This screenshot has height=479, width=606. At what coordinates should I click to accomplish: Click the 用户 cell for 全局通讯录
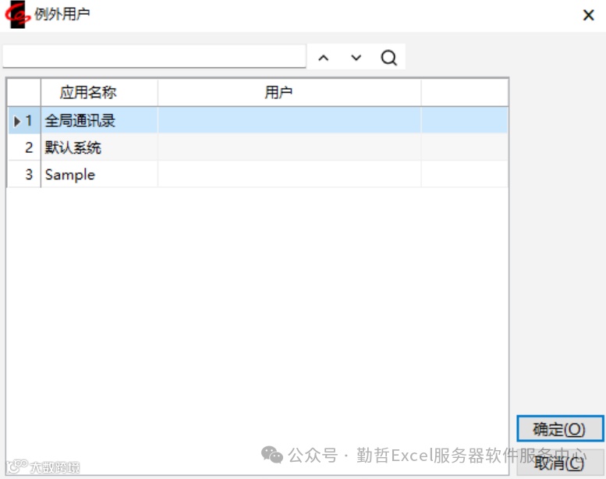pos(289,121)
